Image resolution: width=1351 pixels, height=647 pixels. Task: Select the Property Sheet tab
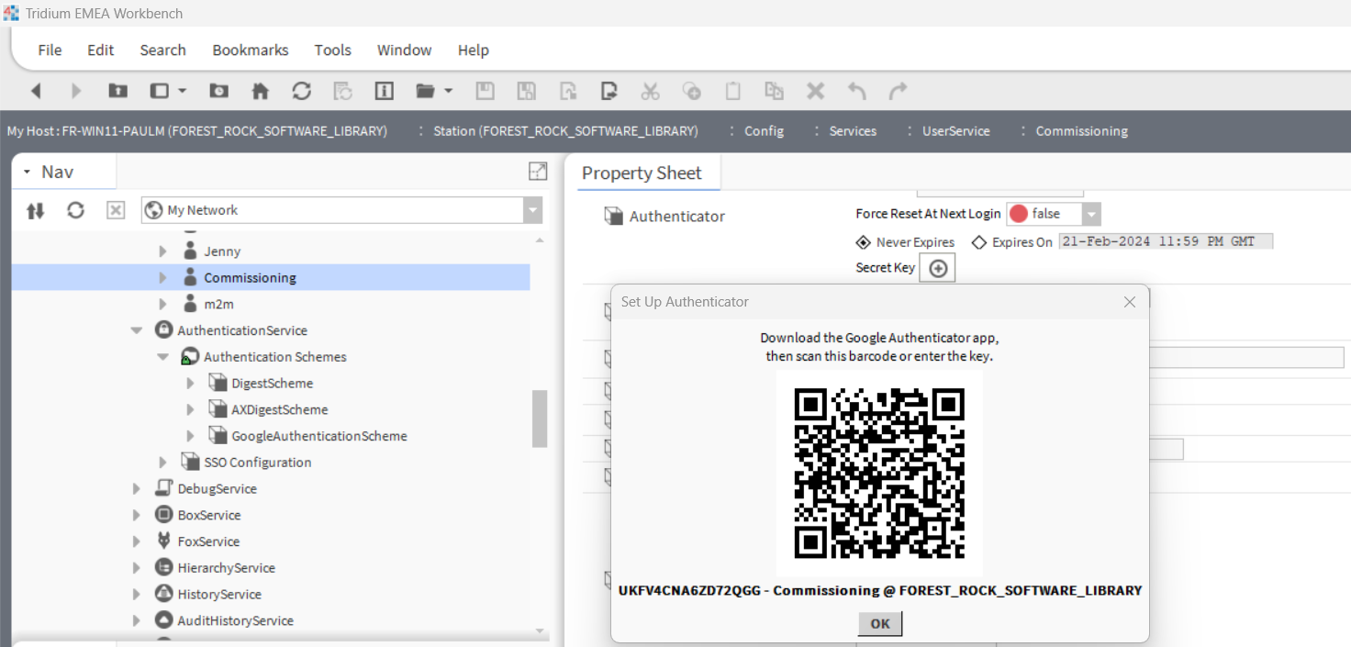[x=642, y=173]
